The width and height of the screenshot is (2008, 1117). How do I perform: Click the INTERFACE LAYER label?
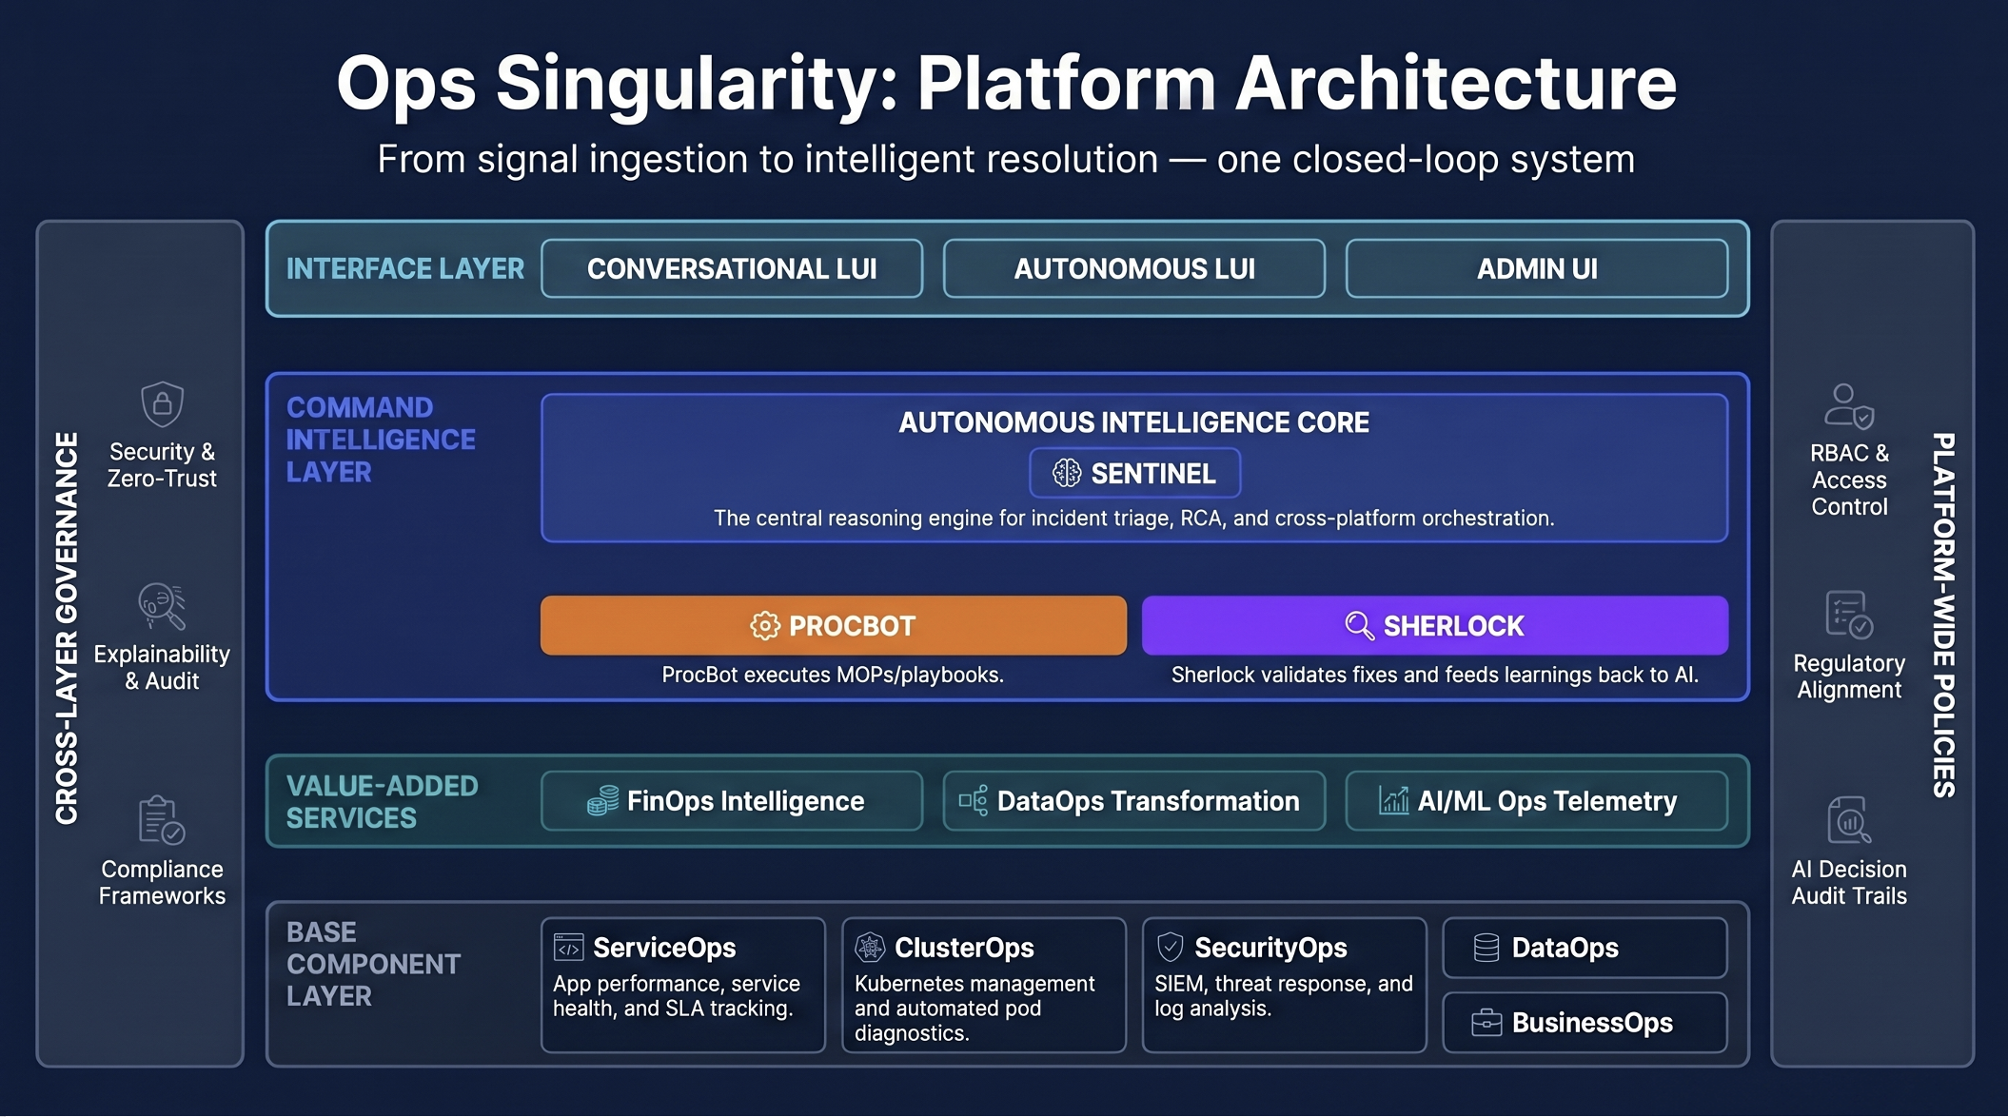tap(405, 269)
